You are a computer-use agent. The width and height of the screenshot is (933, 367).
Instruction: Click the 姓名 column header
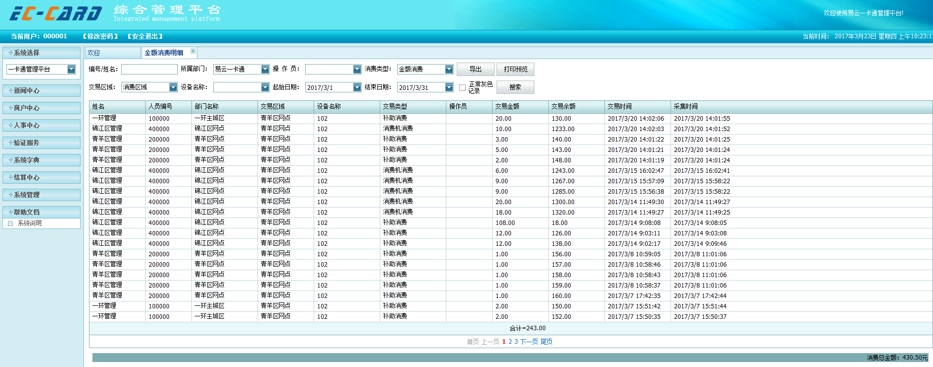point(117,106)
